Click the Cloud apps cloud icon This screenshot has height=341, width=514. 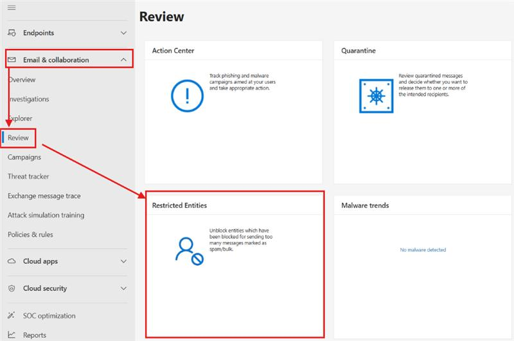point(12,261)
